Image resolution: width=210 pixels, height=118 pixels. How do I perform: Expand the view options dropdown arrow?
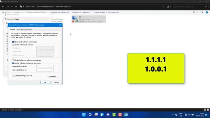(x=197, y=12)
